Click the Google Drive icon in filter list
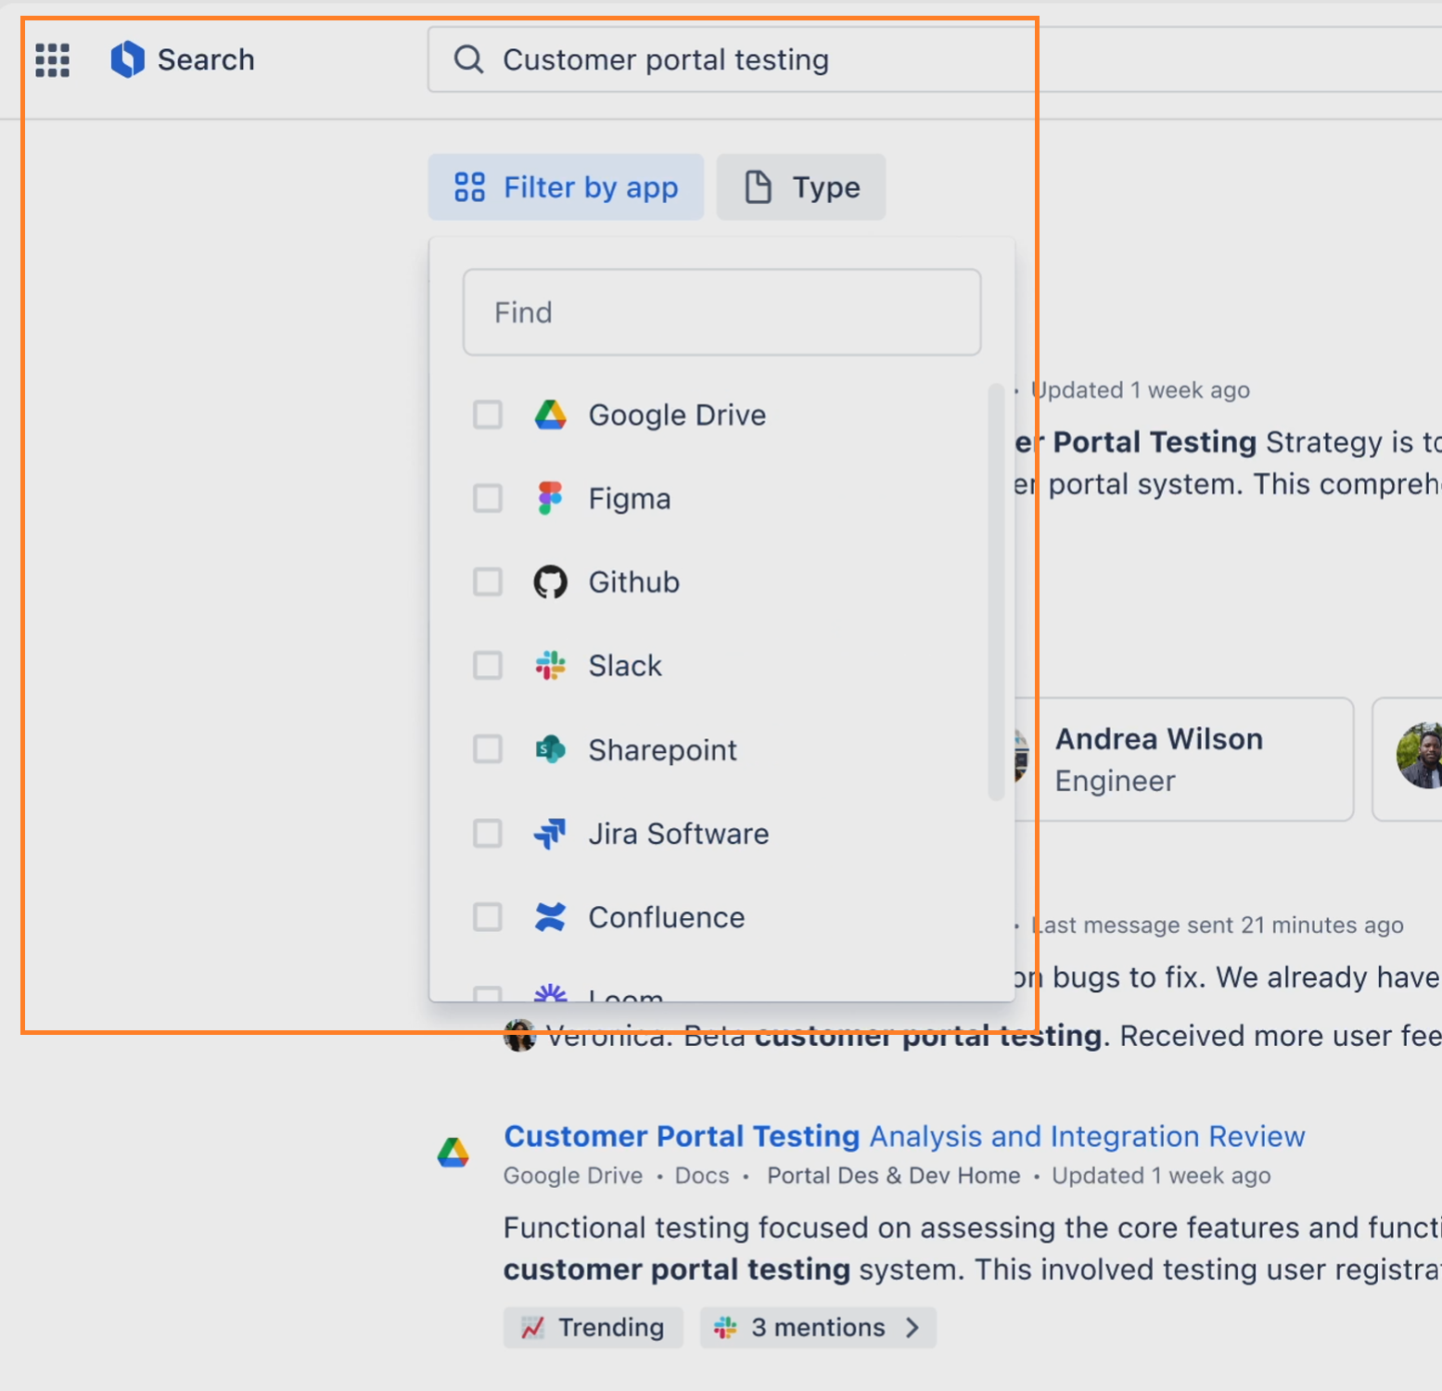 pyautogui.click(x=551, y=415)
